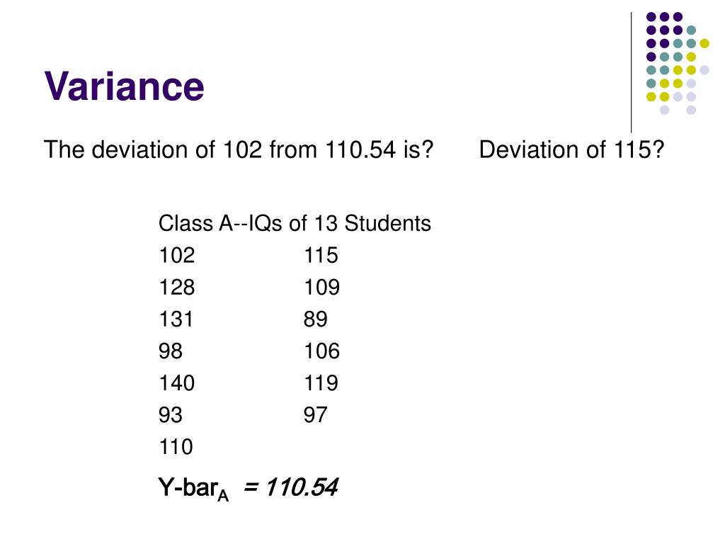Select the number 98 in the left column
The width and height of the screenshot is (725, 544).
(x=170, y=351)
